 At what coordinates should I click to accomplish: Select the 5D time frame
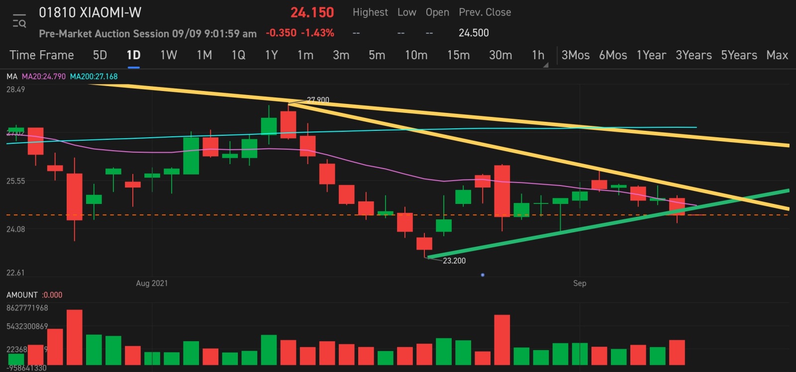[x=100, y=55]
